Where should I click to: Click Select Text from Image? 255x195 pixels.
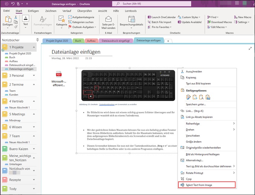tap(207, 185)
